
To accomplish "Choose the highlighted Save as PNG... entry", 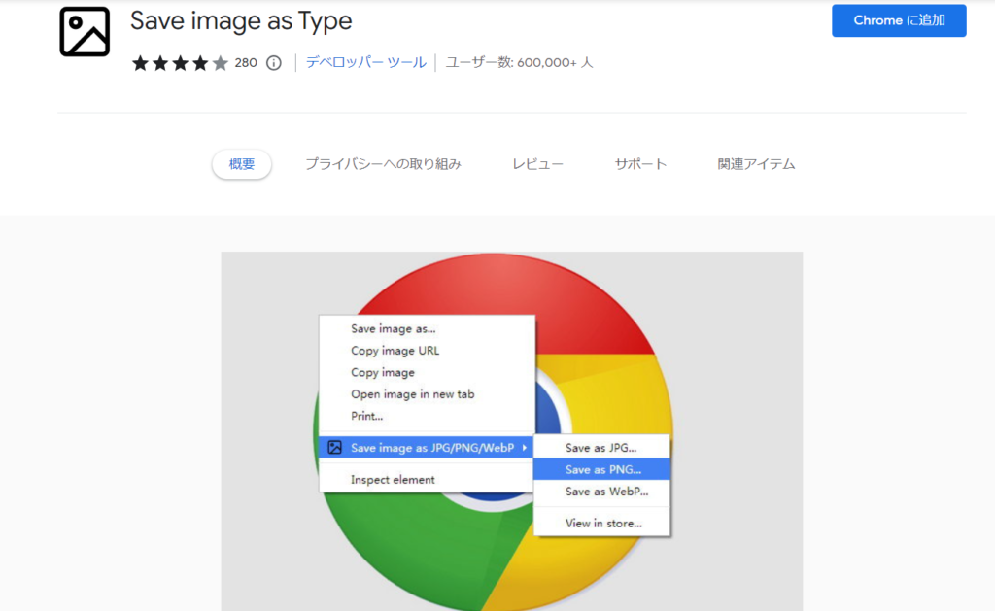I will [x=601, y=469].
